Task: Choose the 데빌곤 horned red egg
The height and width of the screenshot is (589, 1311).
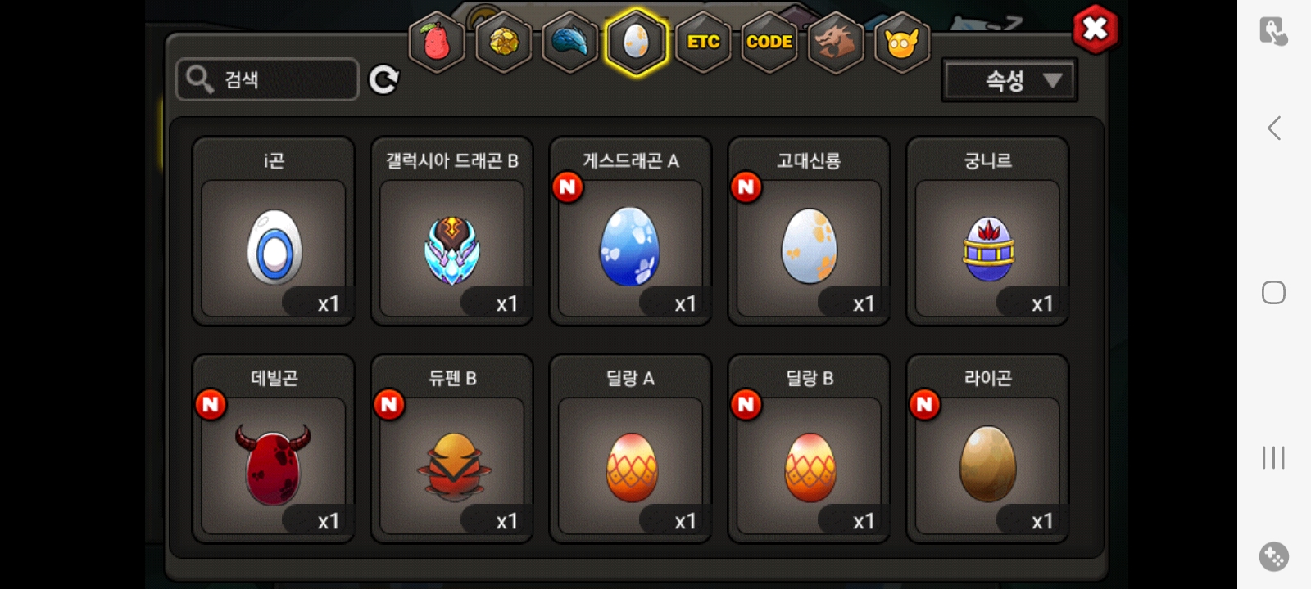Action: (x=274, y=449)
